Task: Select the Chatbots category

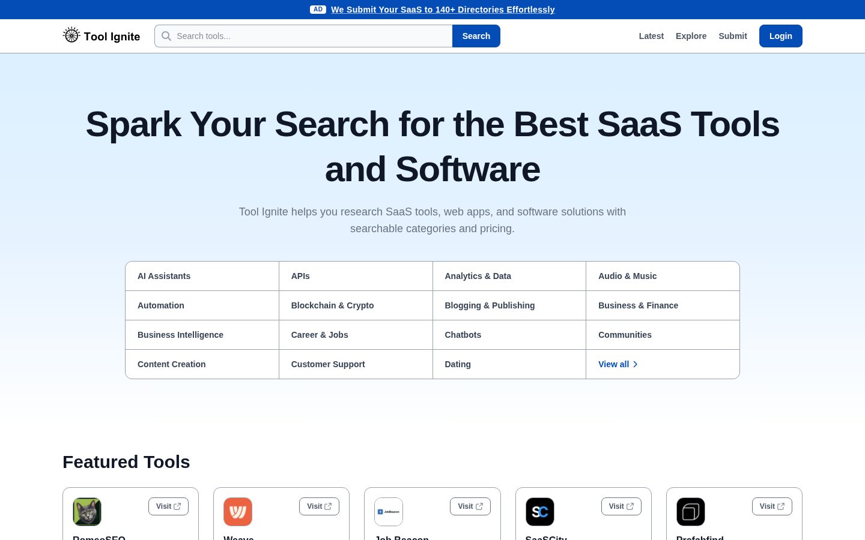Action: [x=509, y=335]
